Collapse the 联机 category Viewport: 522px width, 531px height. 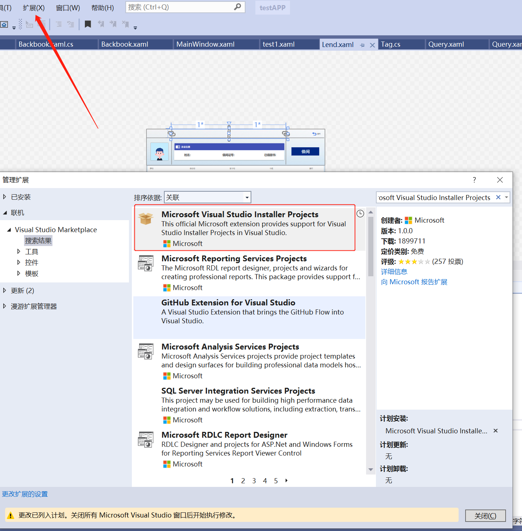click(x=5, y=212)
